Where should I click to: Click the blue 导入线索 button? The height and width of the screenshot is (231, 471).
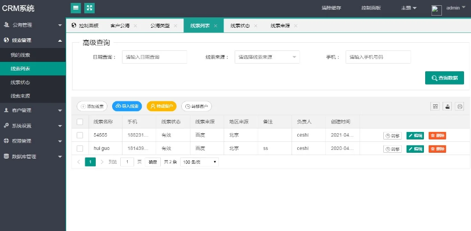click(127, 106)
